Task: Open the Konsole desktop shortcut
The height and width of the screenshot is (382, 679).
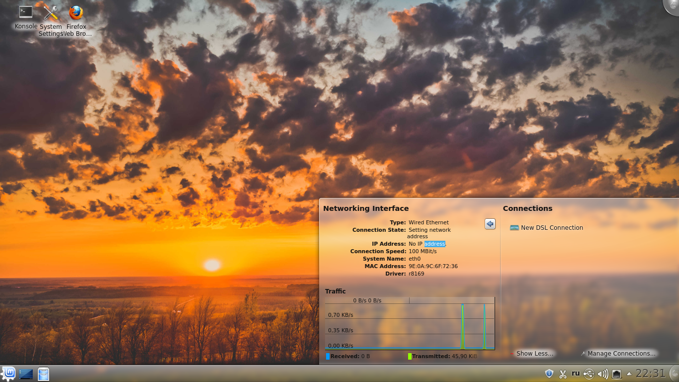Action: click(x=26, y=12)
